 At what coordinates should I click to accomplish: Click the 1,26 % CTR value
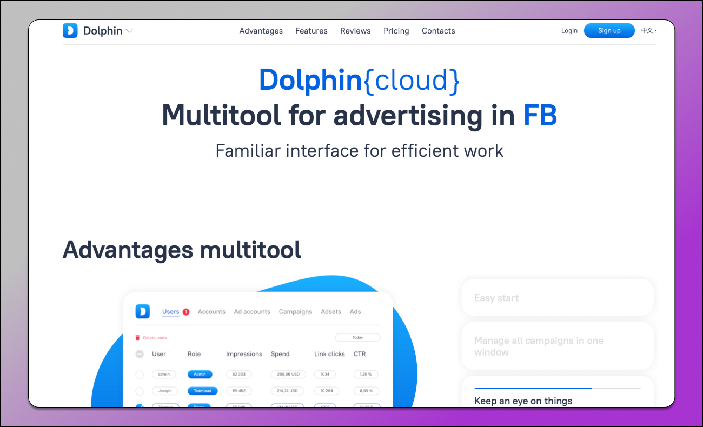coord(366,374)
